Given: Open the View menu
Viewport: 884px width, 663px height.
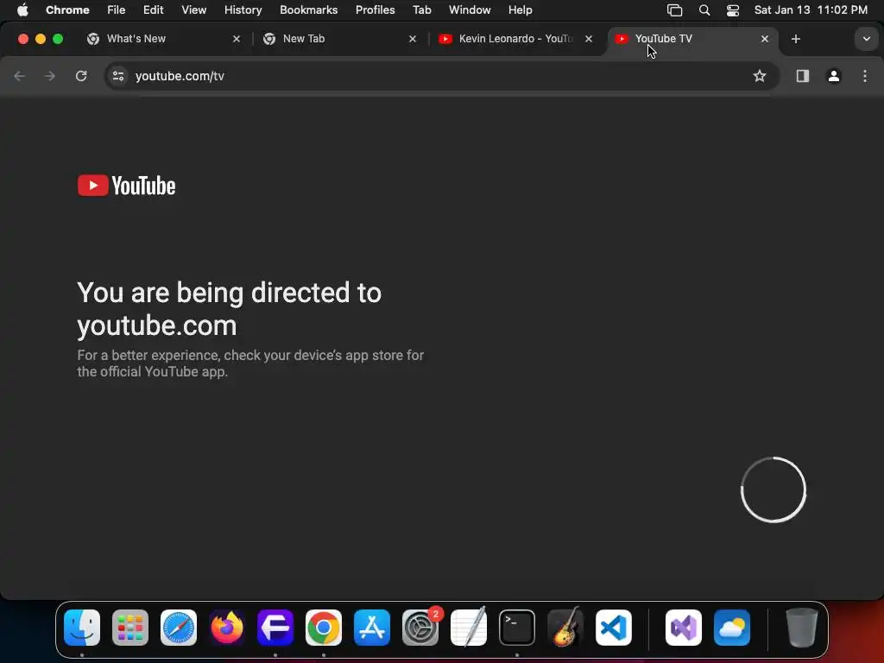Looking at the screenshot, I should click(x=193, y=9).
